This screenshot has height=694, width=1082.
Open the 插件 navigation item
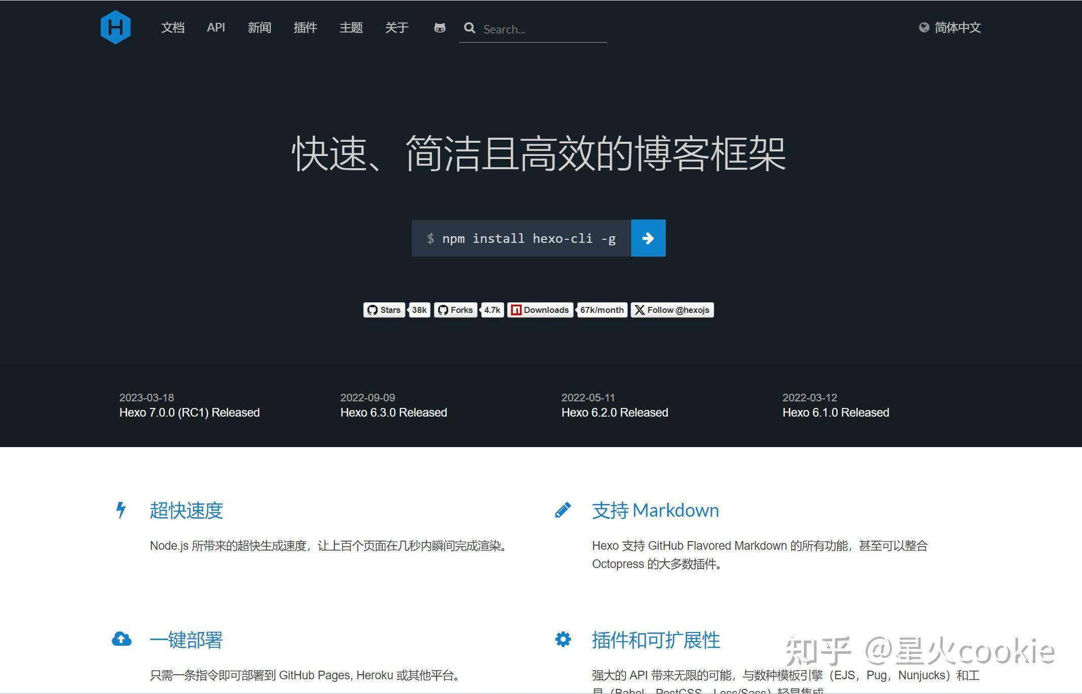[305, 27]
